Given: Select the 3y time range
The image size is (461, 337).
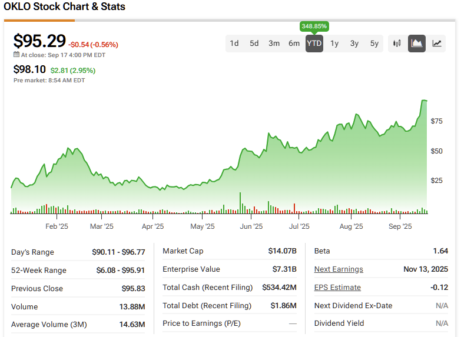Looking at the screenshot, I should [x=354, y=44].
